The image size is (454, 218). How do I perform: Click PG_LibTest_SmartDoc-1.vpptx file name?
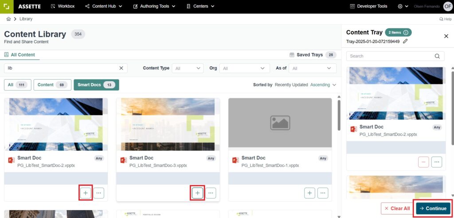tap(270, 166)
